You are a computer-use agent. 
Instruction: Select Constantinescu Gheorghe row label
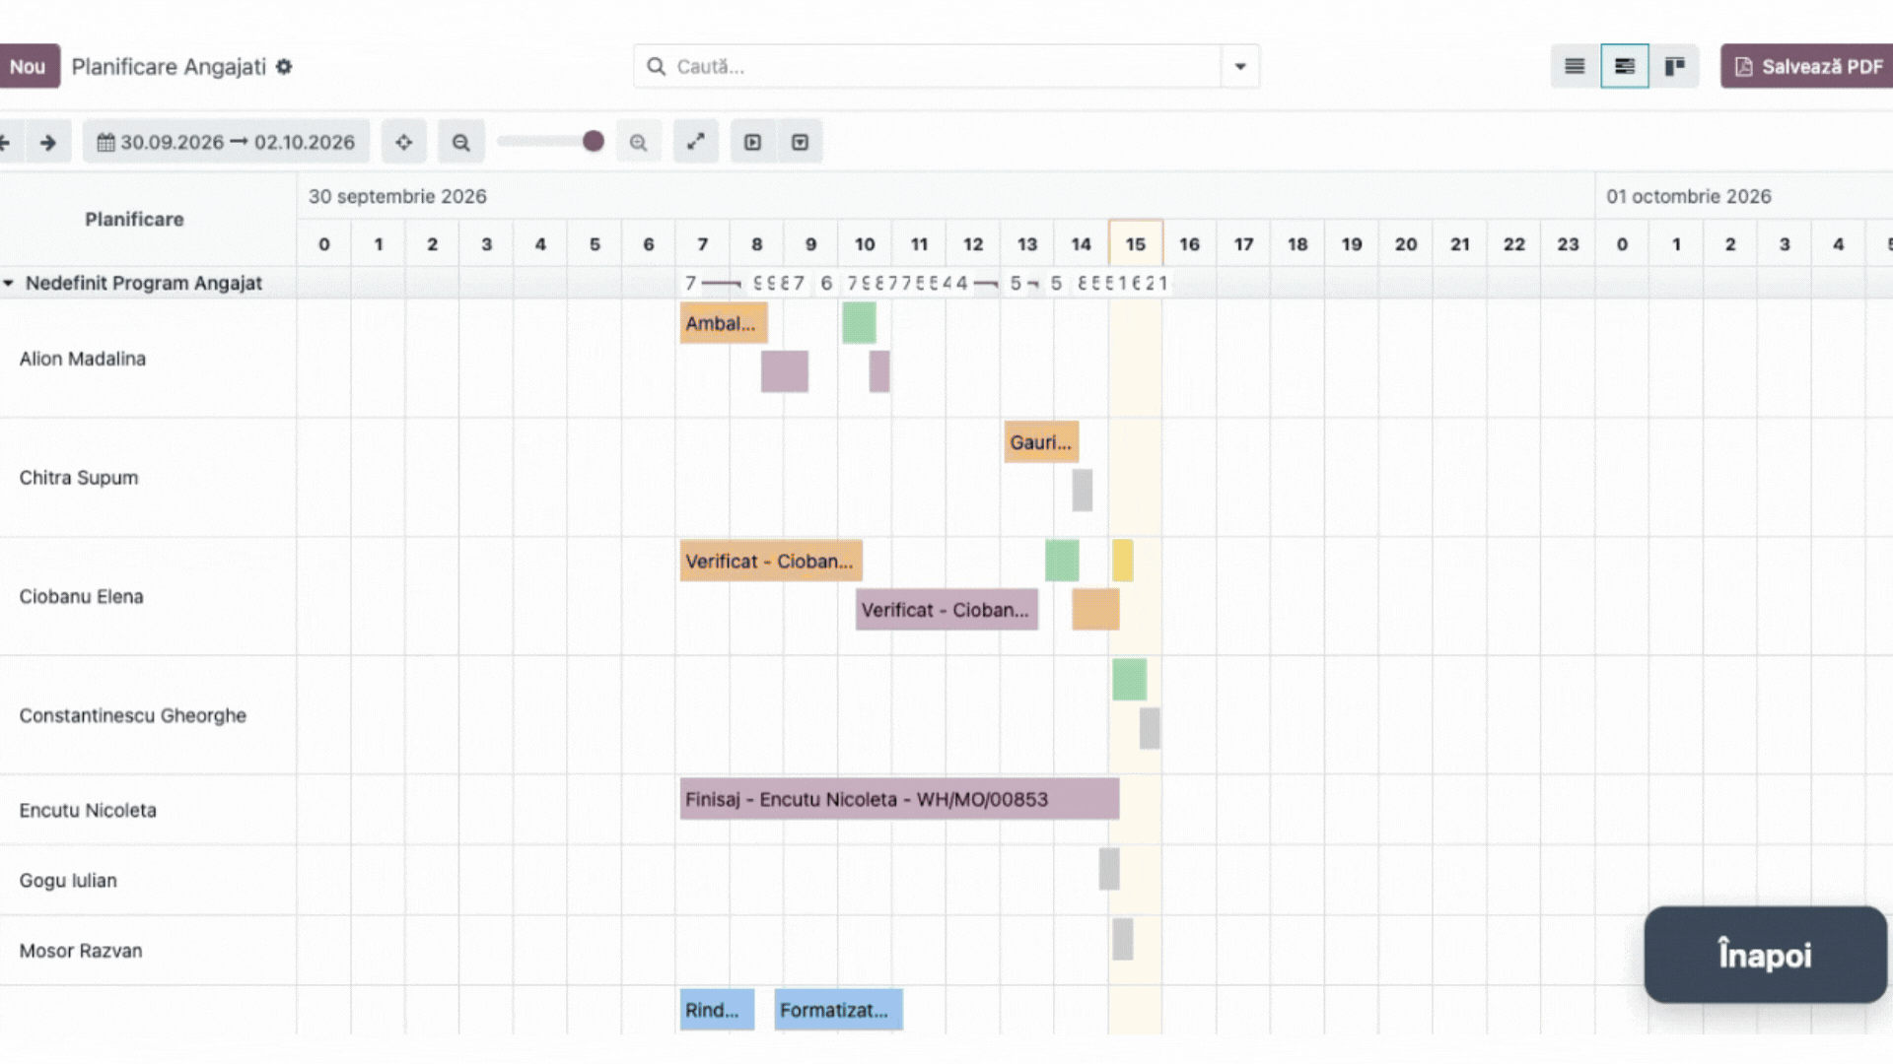coord(132,715)
